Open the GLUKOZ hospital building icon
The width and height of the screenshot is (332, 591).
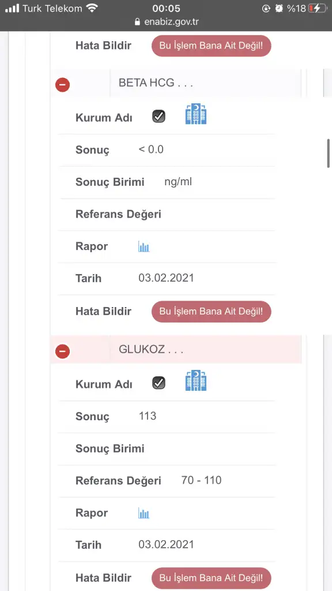[196, 381]
